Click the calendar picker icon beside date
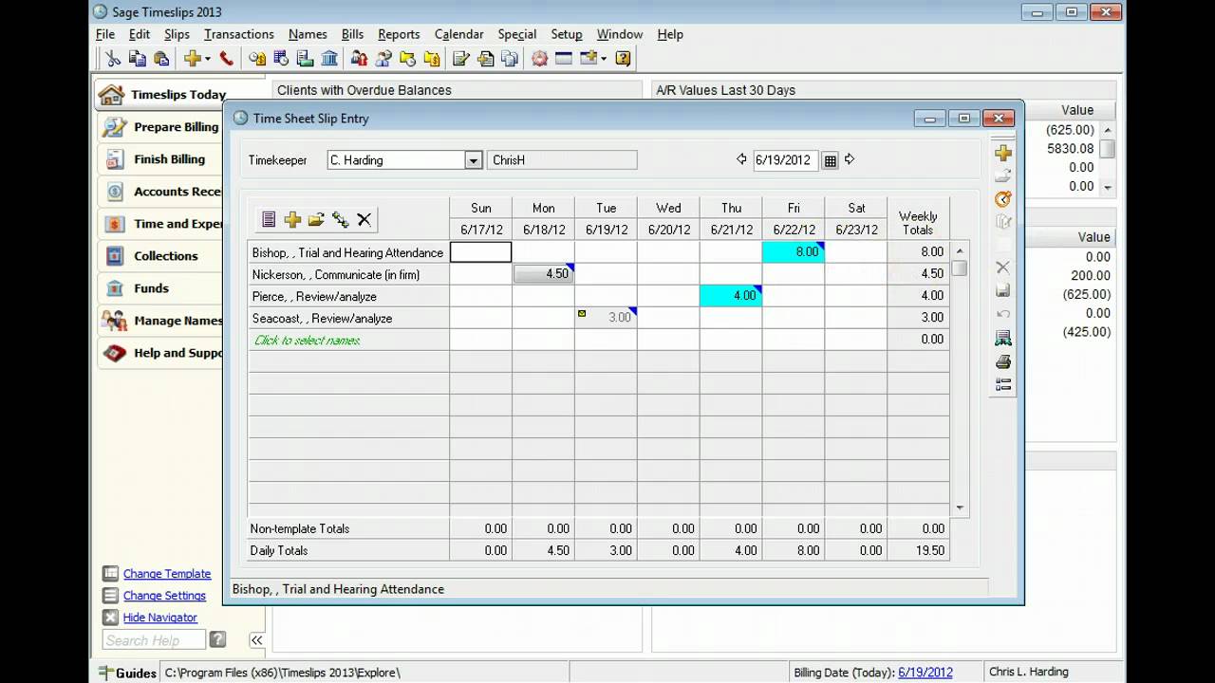Image resolution: width=1215 pixels, height=683 pixels. pos(831,160)
